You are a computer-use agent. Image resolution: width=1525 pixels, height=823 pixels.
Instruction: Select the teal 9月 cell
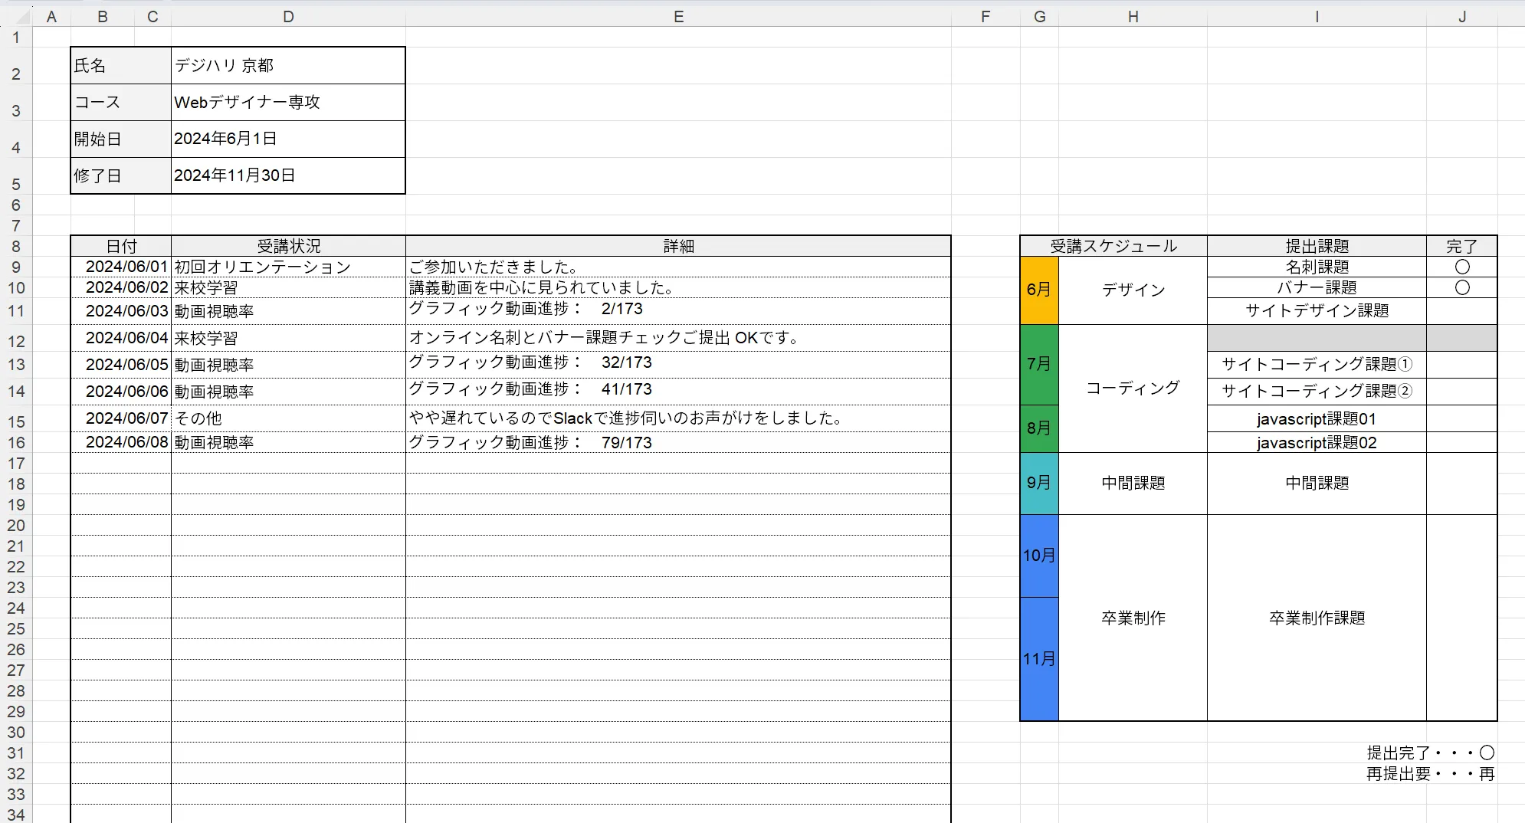pyautogui.click(x=1039, y=483)
